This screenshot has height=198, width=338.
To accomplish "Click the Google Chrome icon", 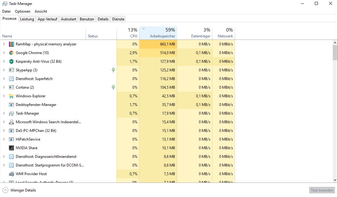I will 11,53.
